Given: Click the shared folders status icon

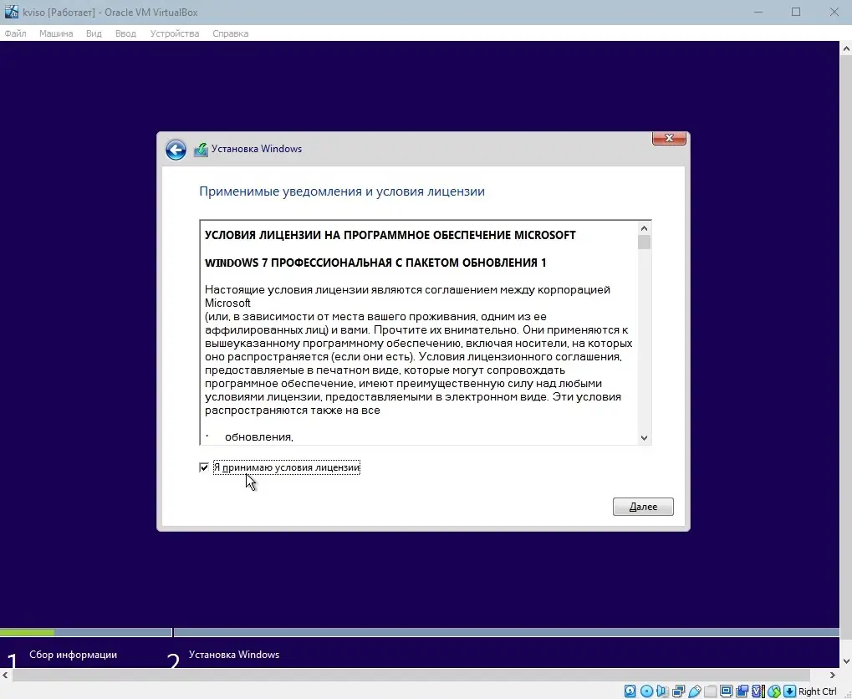Looking at the screenshot, I should pyautogui.click(x=711, y=691).
